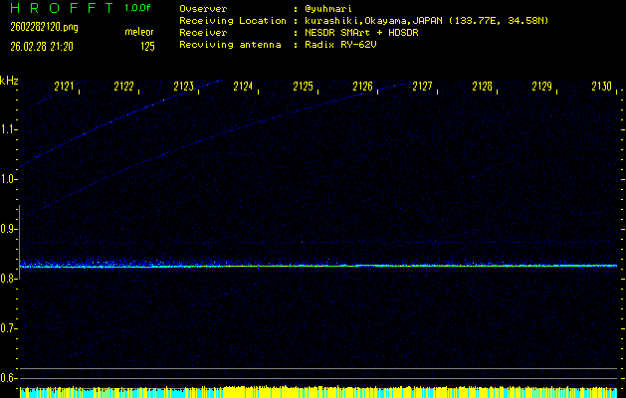This screenshot has width=626, height=398.
Task: Click the 2125 time tick label
Action: 303,87
